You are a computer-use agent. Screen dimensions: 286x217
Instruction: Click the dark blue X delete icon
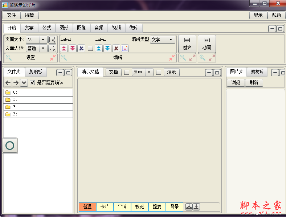pyautogui.click(x=81, y=48)
